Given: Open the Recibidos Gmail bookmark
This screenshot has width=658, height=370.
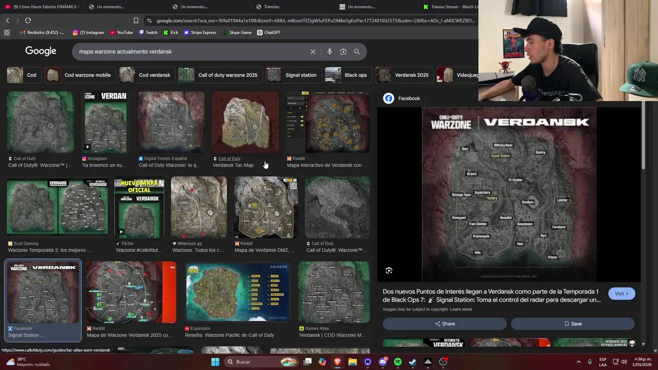Looking at the screenshot, I should pyautogui.click(x=43, y=32).
